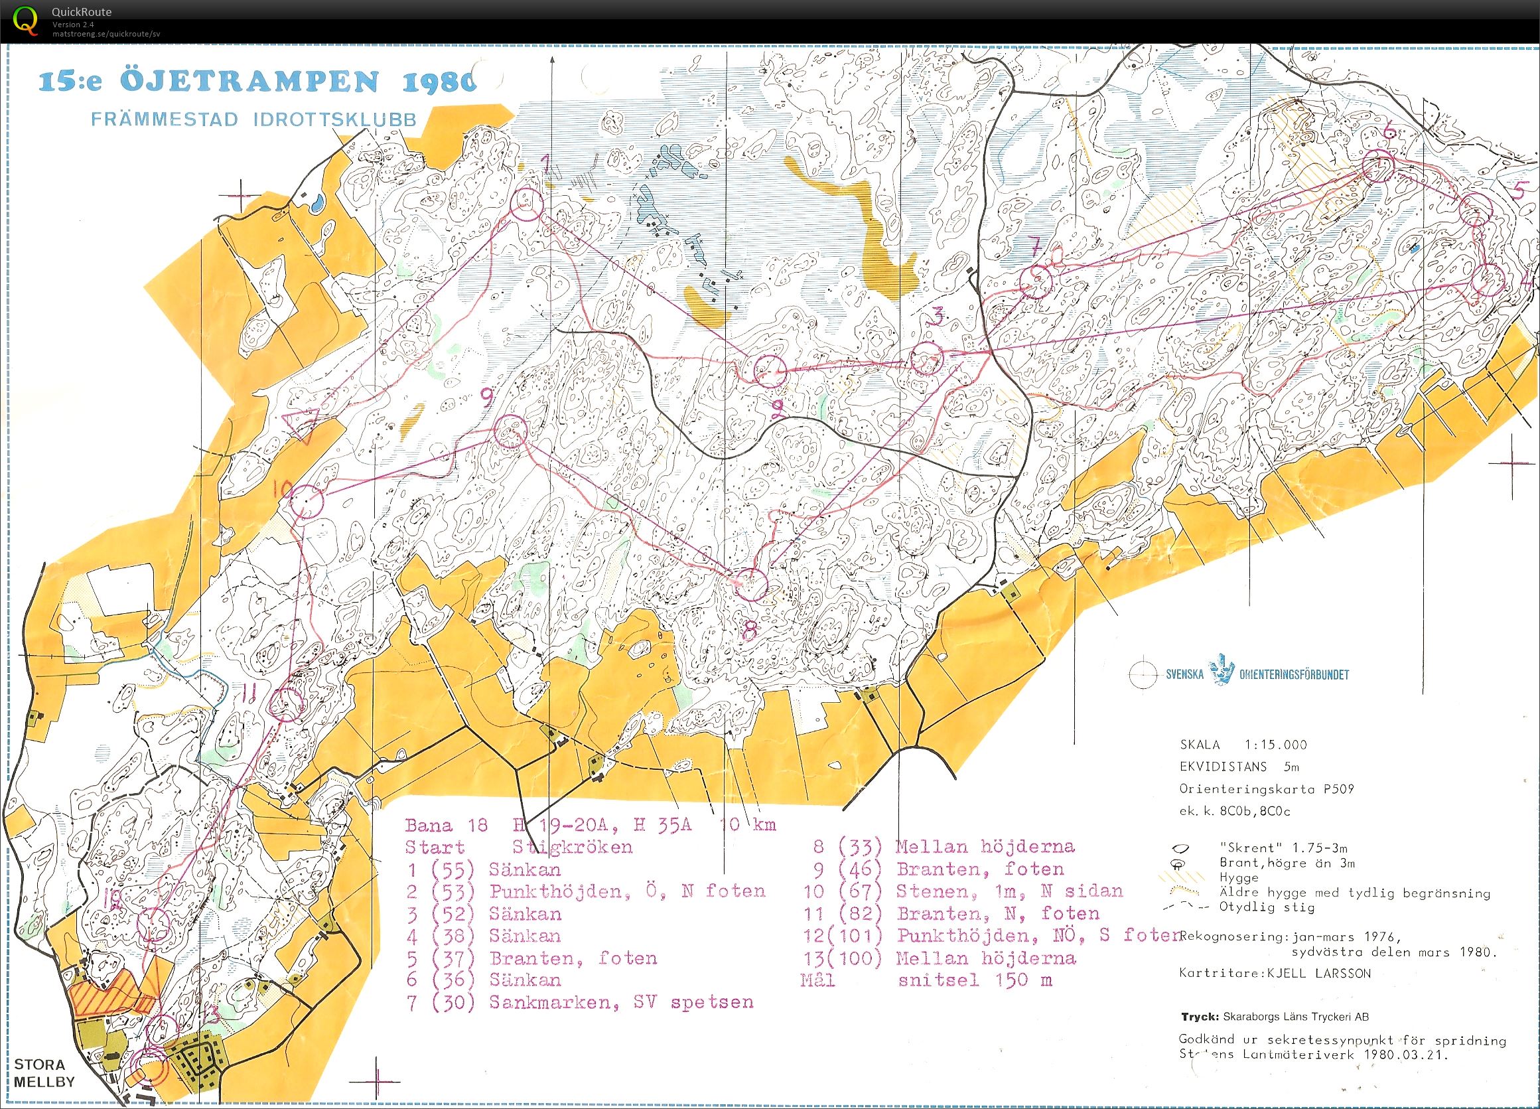This screenshot has width=1540, height=1109.
Task: Click '2 (53) Punkthöjden, Ö, N foten' description
Action: pyautogui.click(x=585, y=891)
